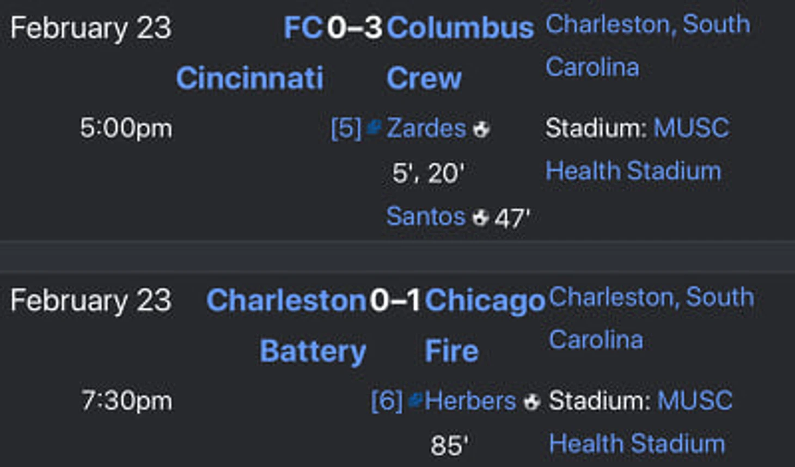
Task: Open citation reference [5]
Action: point(346,129)
